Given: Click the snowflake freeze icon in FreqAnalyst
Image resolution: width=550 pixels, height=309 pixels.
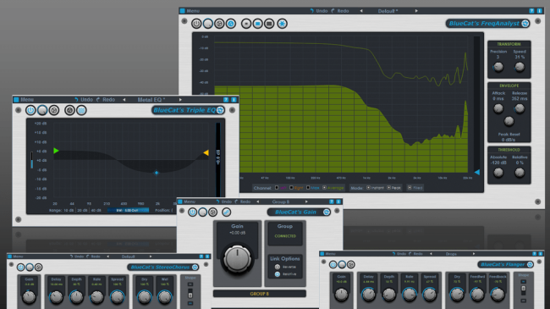Looking at the screenshot, I should coord(282,24).
